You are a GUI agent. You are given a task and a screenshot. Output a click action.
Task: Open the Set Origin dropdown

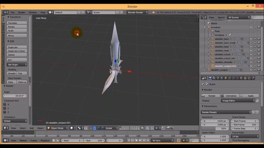pos(17,65)
